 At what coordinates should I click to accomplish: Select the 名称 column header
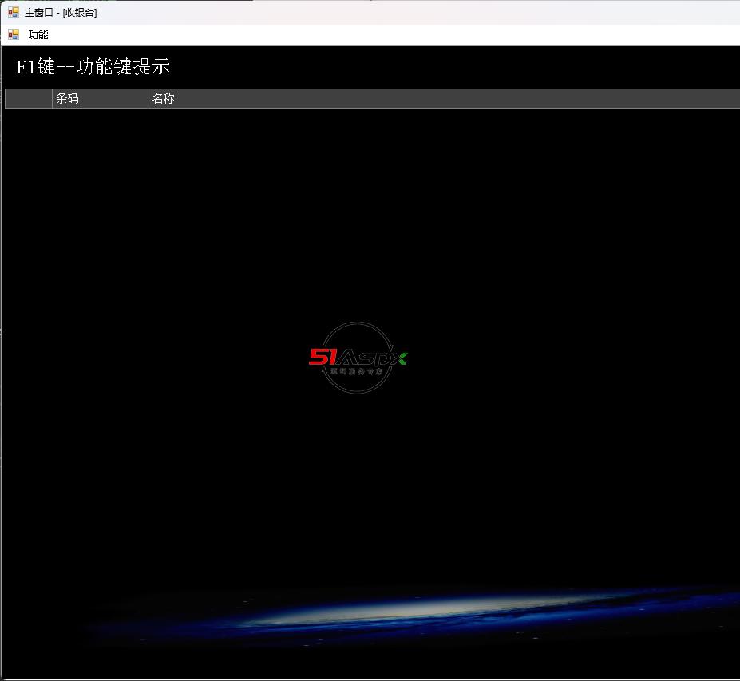(444, 99)
